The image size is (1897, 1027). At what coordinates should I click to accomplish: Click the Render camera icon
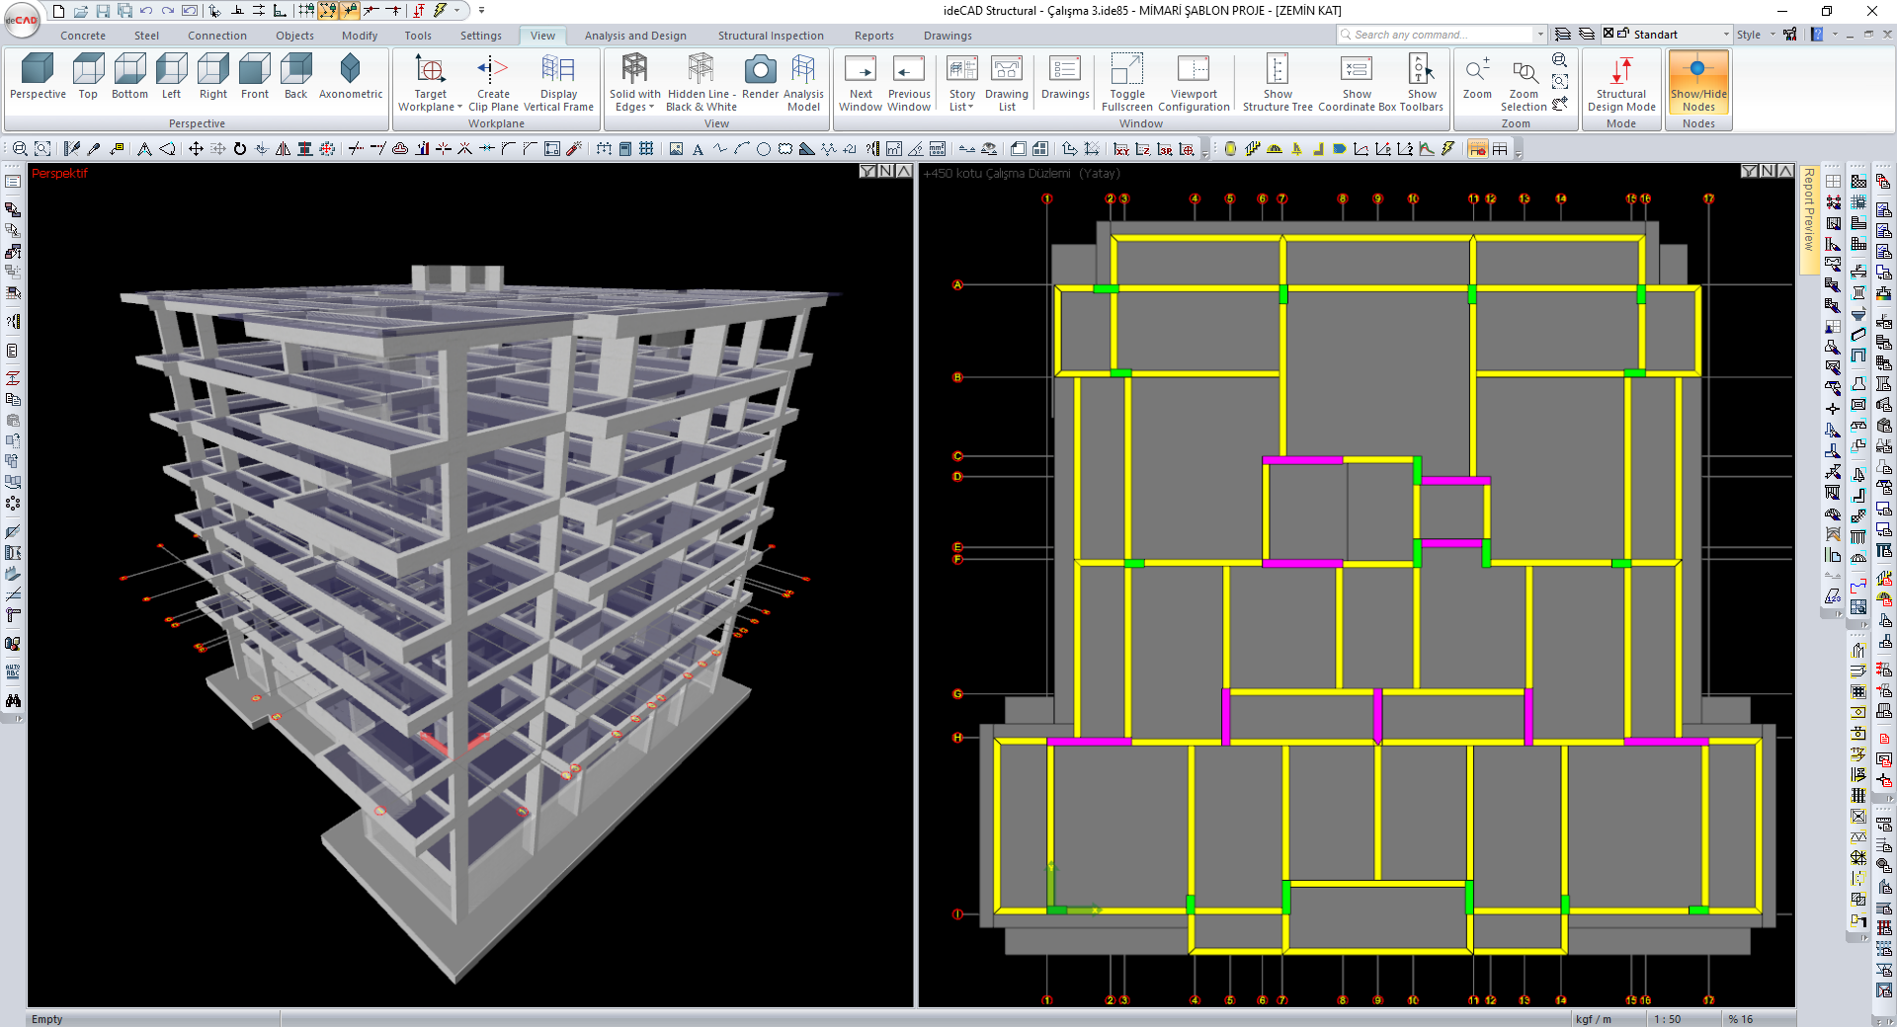click(x=760, y=77)
